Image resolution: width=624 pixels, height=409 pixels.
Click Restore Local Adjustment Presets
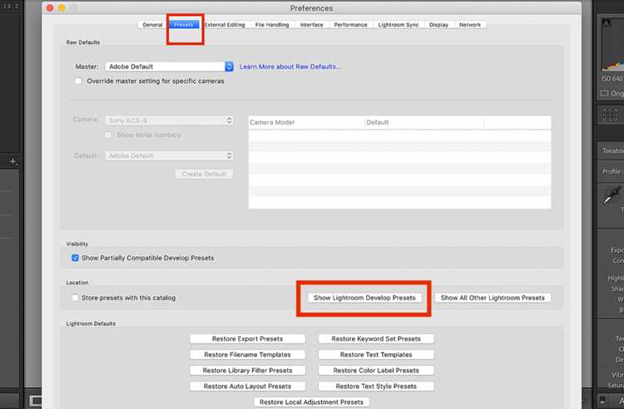pos(312,402)
